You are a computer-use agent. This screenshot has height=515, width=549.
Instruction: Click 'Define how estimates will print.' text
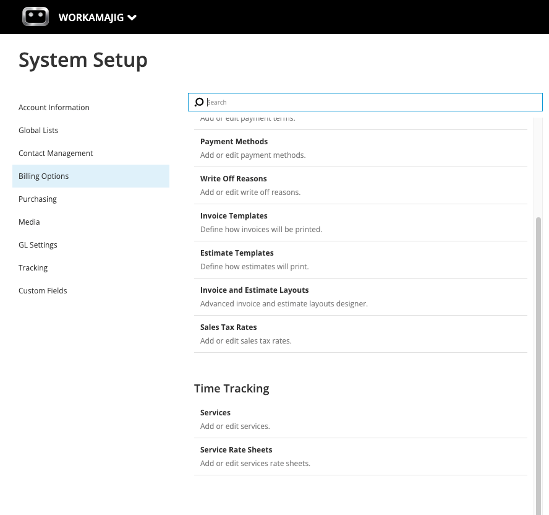(255, 267)
